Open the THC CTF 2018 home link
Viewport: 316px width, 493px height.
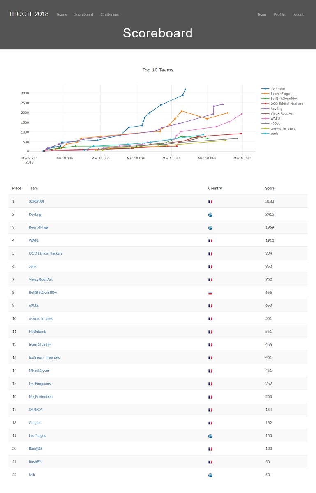(x=28, y=14)
